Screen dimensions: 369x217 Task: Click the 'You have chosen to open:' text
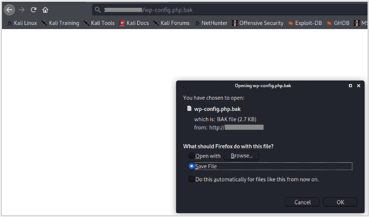pos(214,98)
